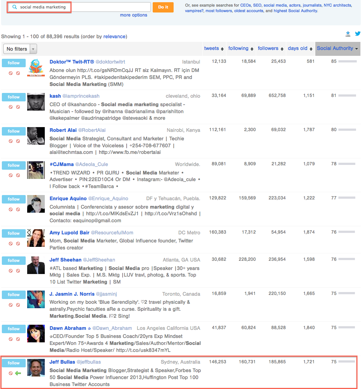Click the 652,758 followers value for kash
The width and height of the screenshot is (363, 389).
click(x=277, y=96)
